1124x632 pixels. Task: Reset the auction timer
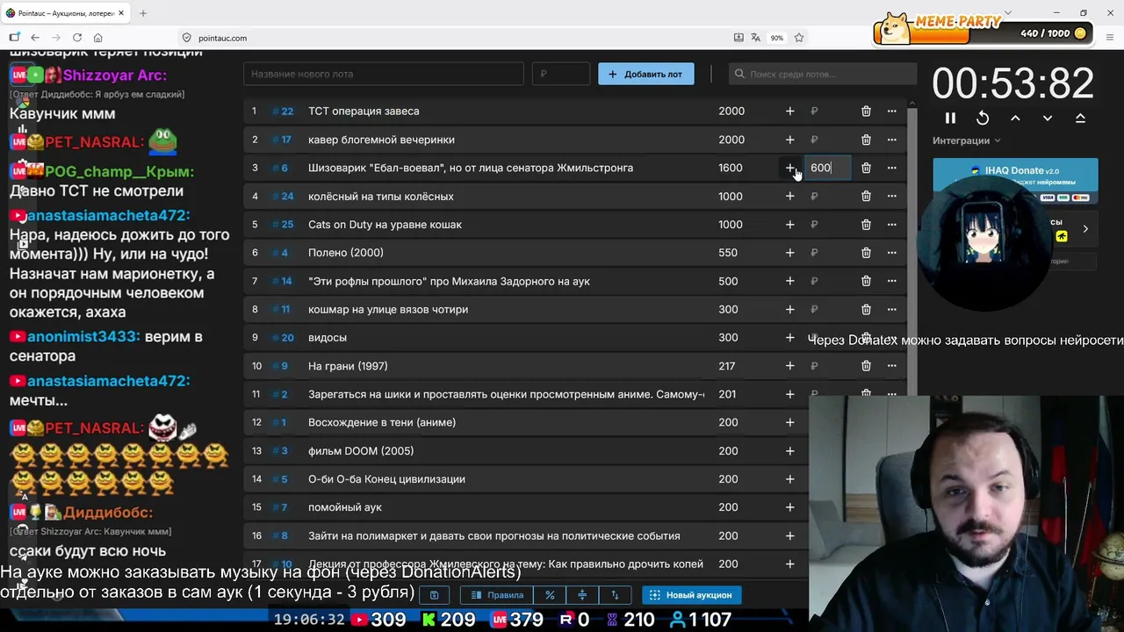(983, 118)
